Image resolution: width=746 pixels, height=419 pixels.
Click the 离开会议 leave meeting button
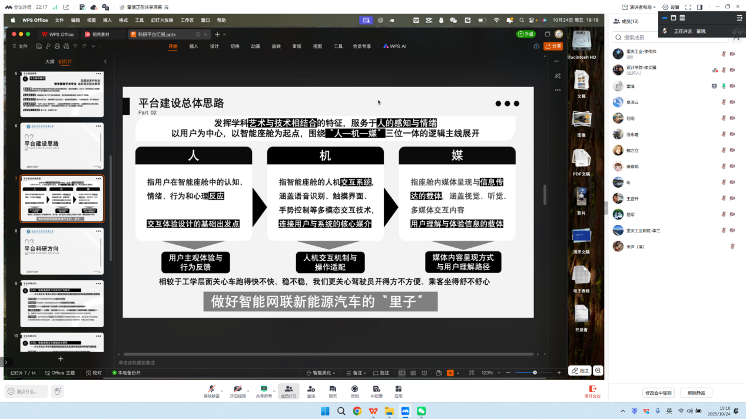coord(592,391)
